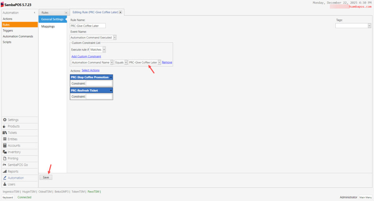The width and height of the screenshot is (374, 201).
Task: Click the Add Custom Constraint link
Action: (86, 56)
